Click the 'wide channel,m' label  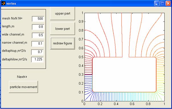coord(13,34)
